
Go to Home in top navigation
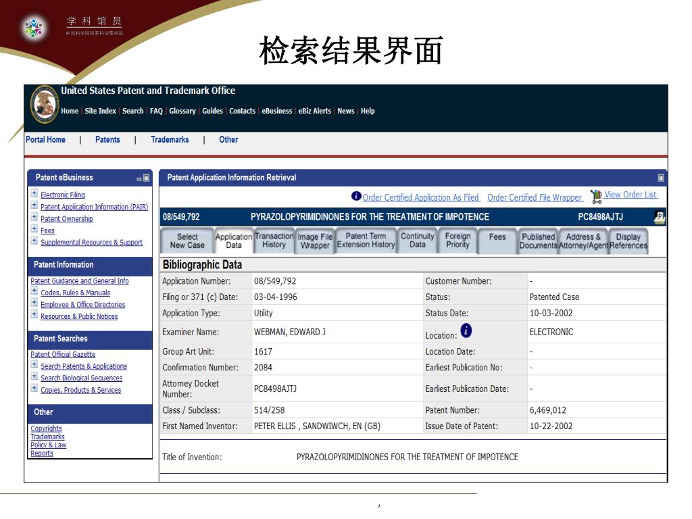pos(70,112)
